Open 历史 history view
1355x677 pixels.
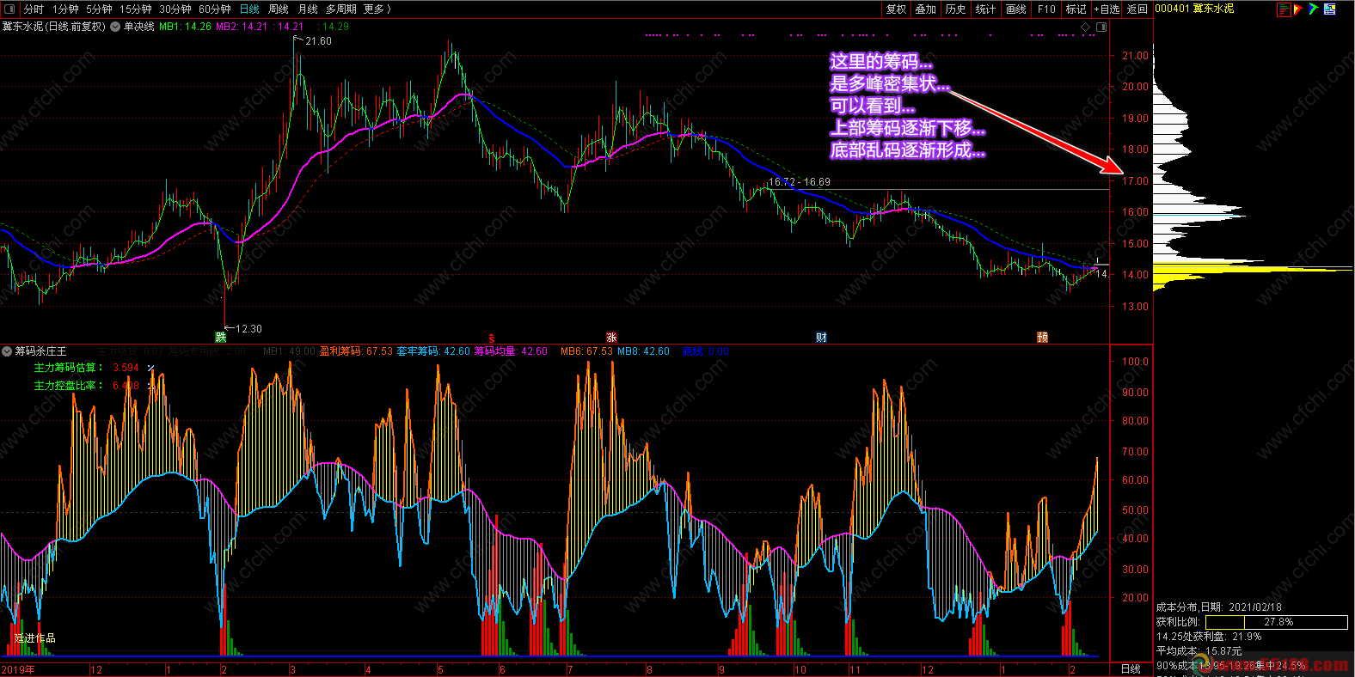[x=956, y=9]
